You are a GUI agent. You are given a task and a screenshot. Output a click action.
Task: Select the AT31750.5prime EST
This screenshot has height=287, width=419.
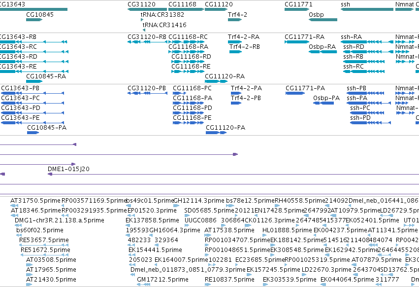(x=14, y=206)
